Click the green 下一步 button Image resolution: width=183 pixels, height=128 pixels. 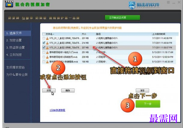148,104
